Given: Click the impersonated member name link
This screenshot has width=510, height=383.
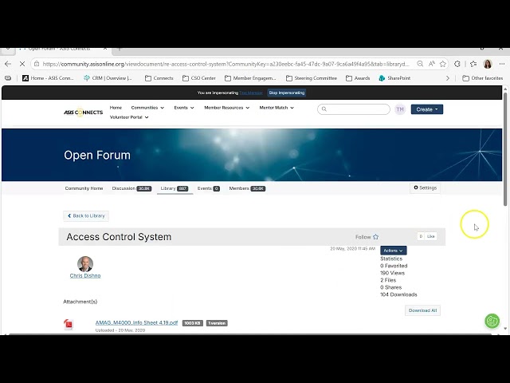Looking at the screenshot, I should tap(251, 93).
